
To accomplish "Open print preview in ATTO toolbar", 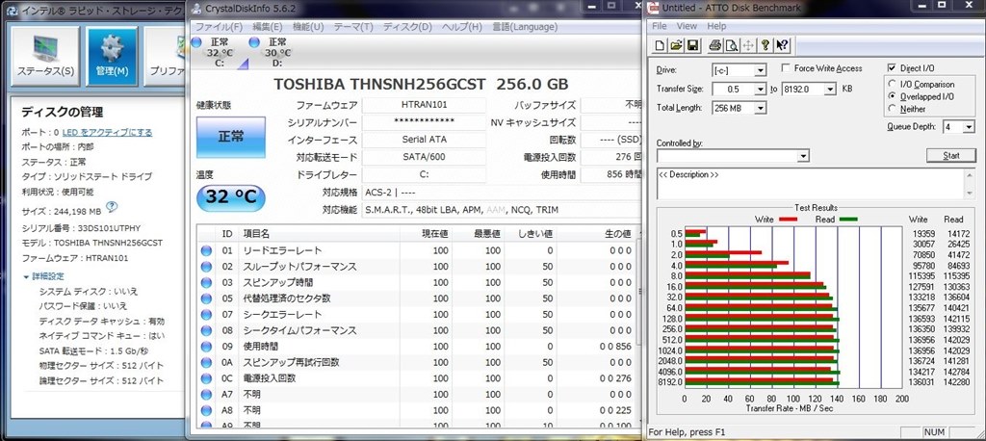I will point(732,45).
